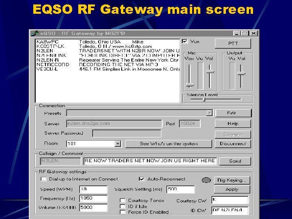Click the Mic Vox slider handle
Screen dimensions: 292x219
point(190,85)
